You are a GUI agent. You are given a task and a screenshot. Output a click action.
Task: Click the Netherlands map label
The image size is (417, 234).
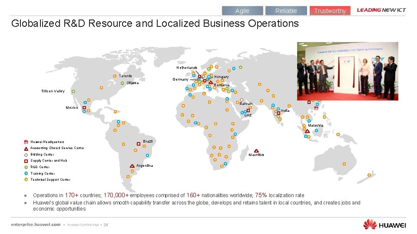pyautogui.click(x=187, y=68)
